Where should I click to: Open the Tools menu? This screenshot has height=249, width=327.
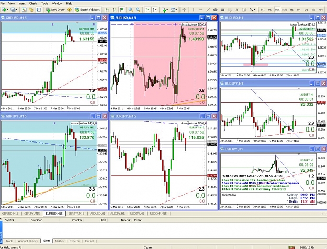pyautogui.click(x=44, y=3)
